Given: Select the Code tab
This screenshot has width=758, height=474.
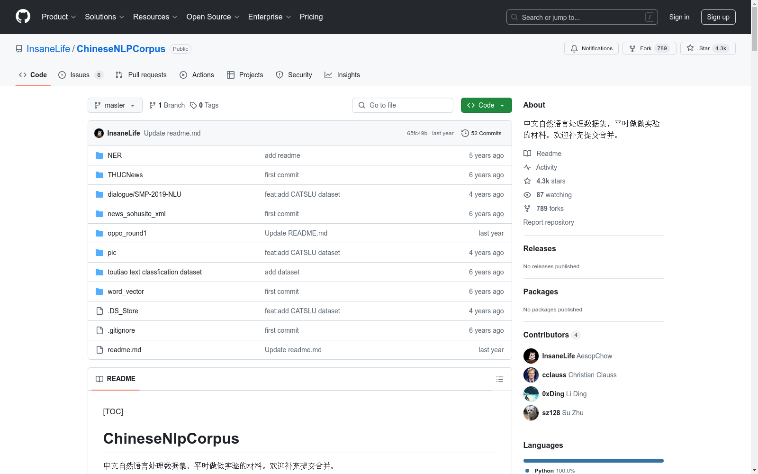Looking at the screenshot, I should (x=33, y=75).
